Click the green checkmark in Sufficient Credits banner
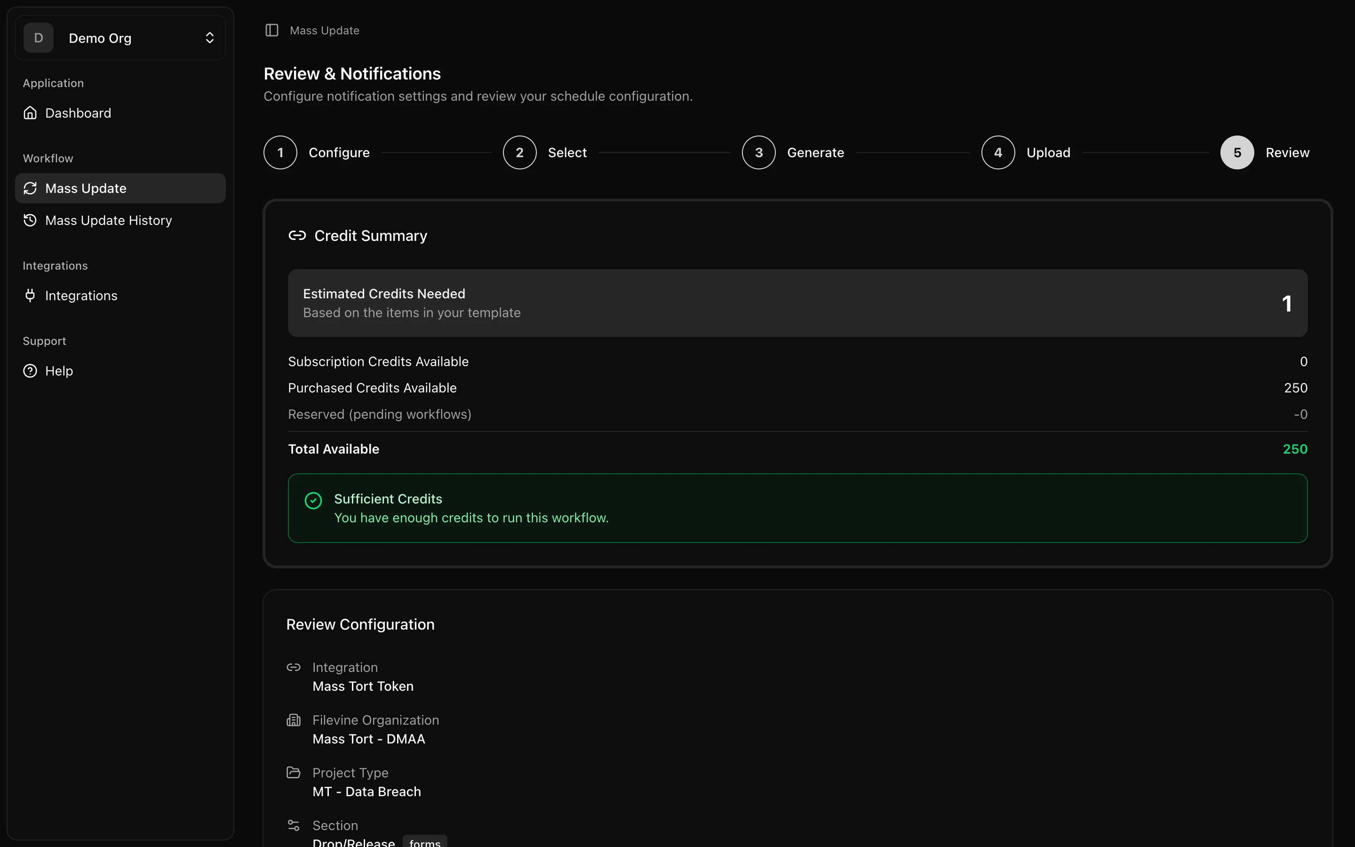 (313, 500)
